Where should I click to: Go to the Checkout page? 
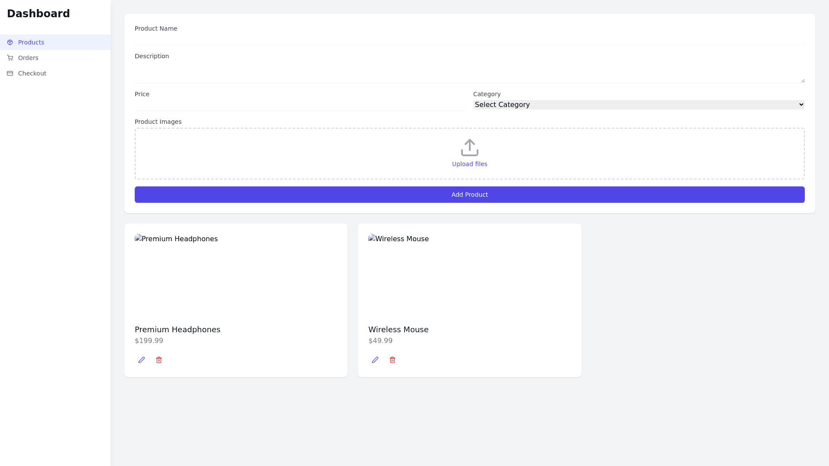[x=32, y=73]
